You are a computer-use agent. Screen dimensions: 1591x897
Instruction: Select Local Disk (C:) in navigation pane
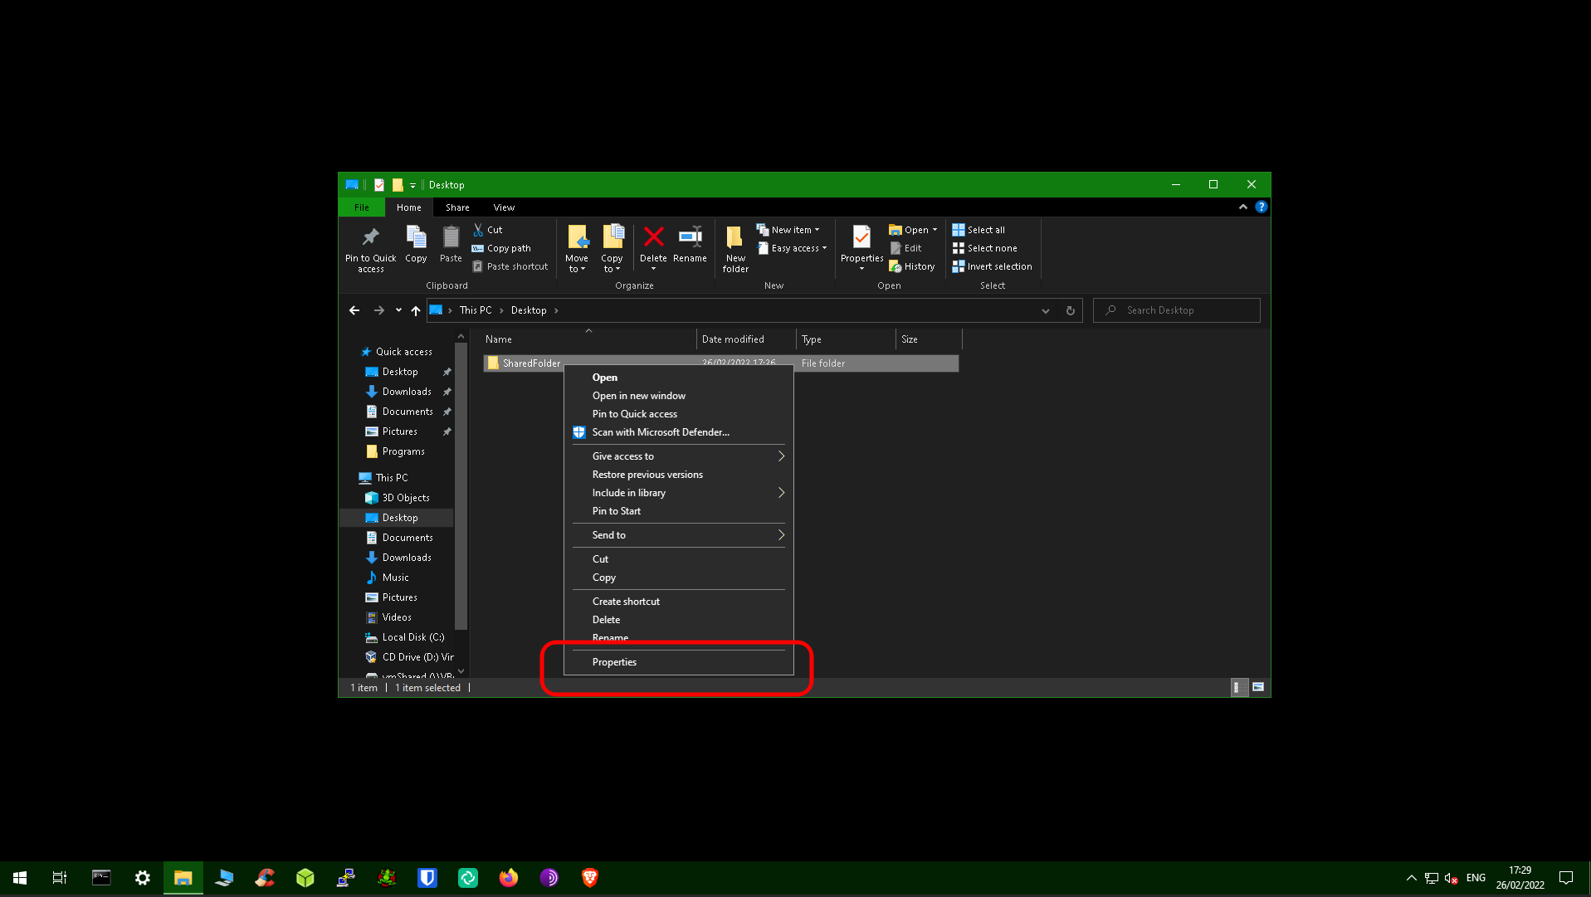(412, 637)
